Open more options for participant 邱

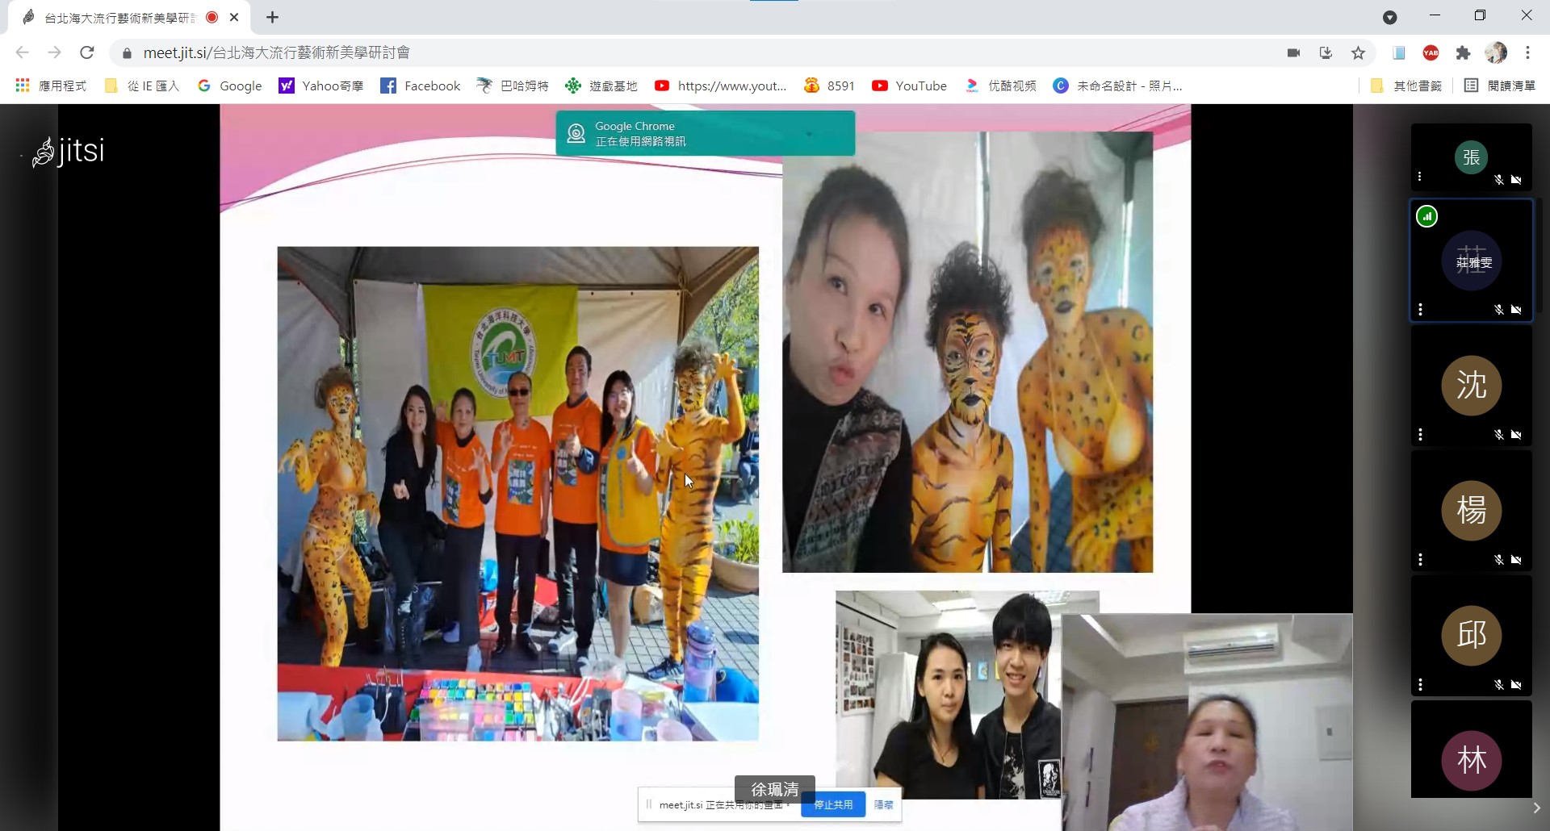1420,685
